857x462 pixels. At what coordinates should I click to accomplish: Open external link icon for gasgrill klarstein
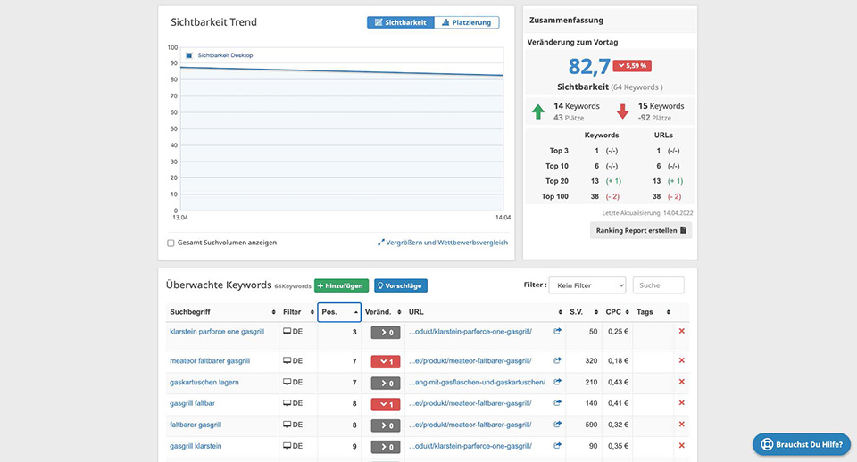[x=557, y=446]
